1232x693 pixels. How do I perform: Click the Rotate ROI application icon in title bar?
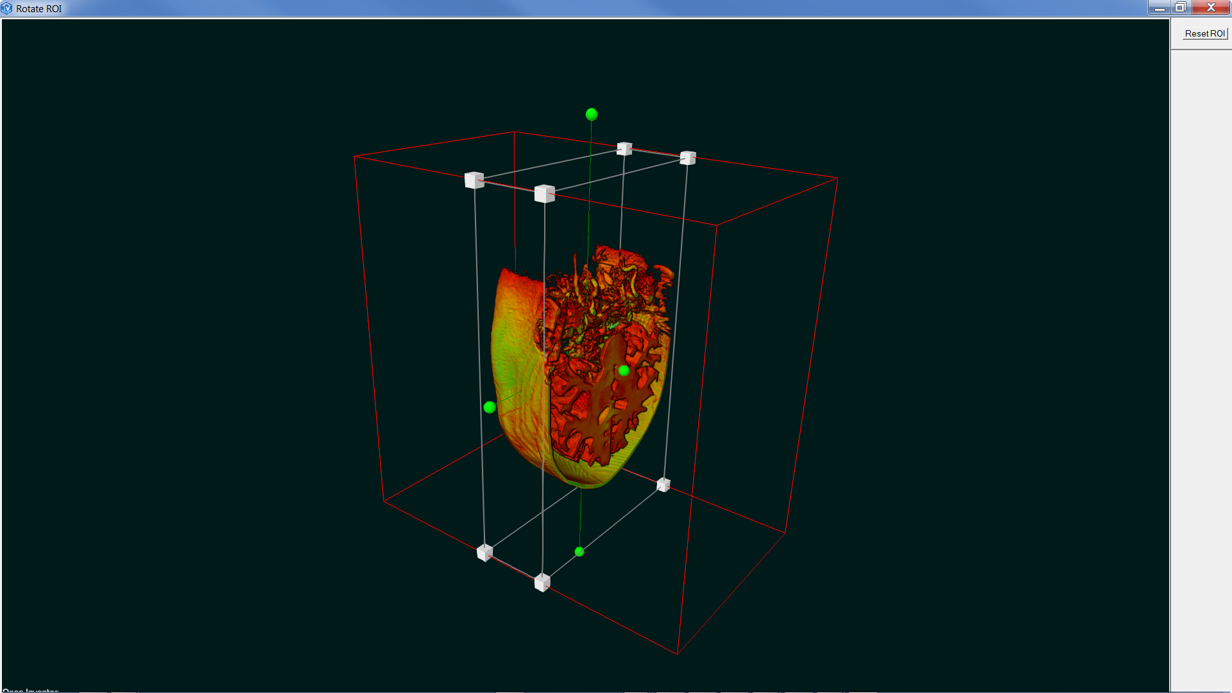pyautogui.click(x=7, y=8)
